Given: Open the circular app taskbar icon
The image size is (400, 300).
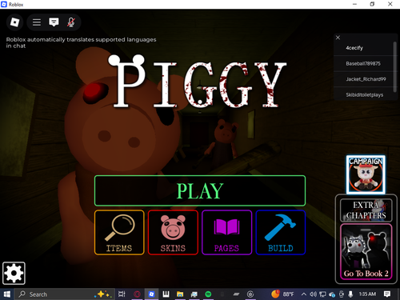Looking at the screenshot, I should coord(250,294).
